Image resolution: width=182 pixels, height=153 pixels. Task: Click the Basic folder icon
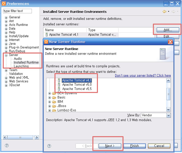point(54,97)
